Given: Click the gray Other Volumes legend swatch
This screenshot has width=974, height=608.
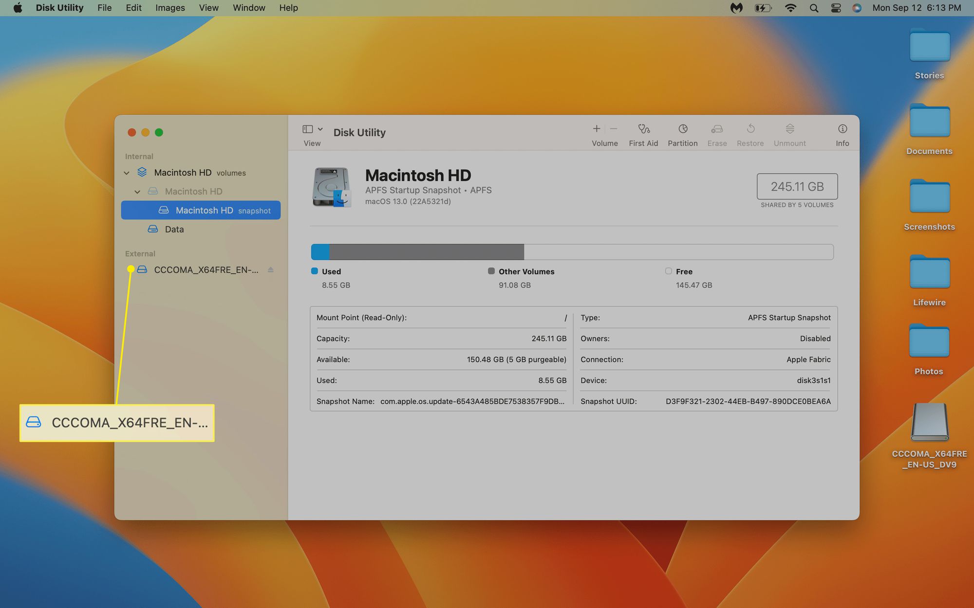Looking at the screenshot, I should point(491,271).
